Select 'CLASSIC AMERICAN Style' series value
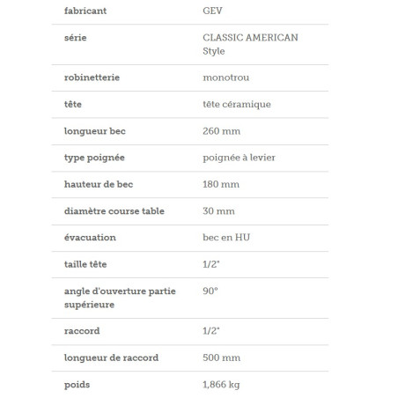The width and height of the screenshot is (398, 398). coord(250,44)
